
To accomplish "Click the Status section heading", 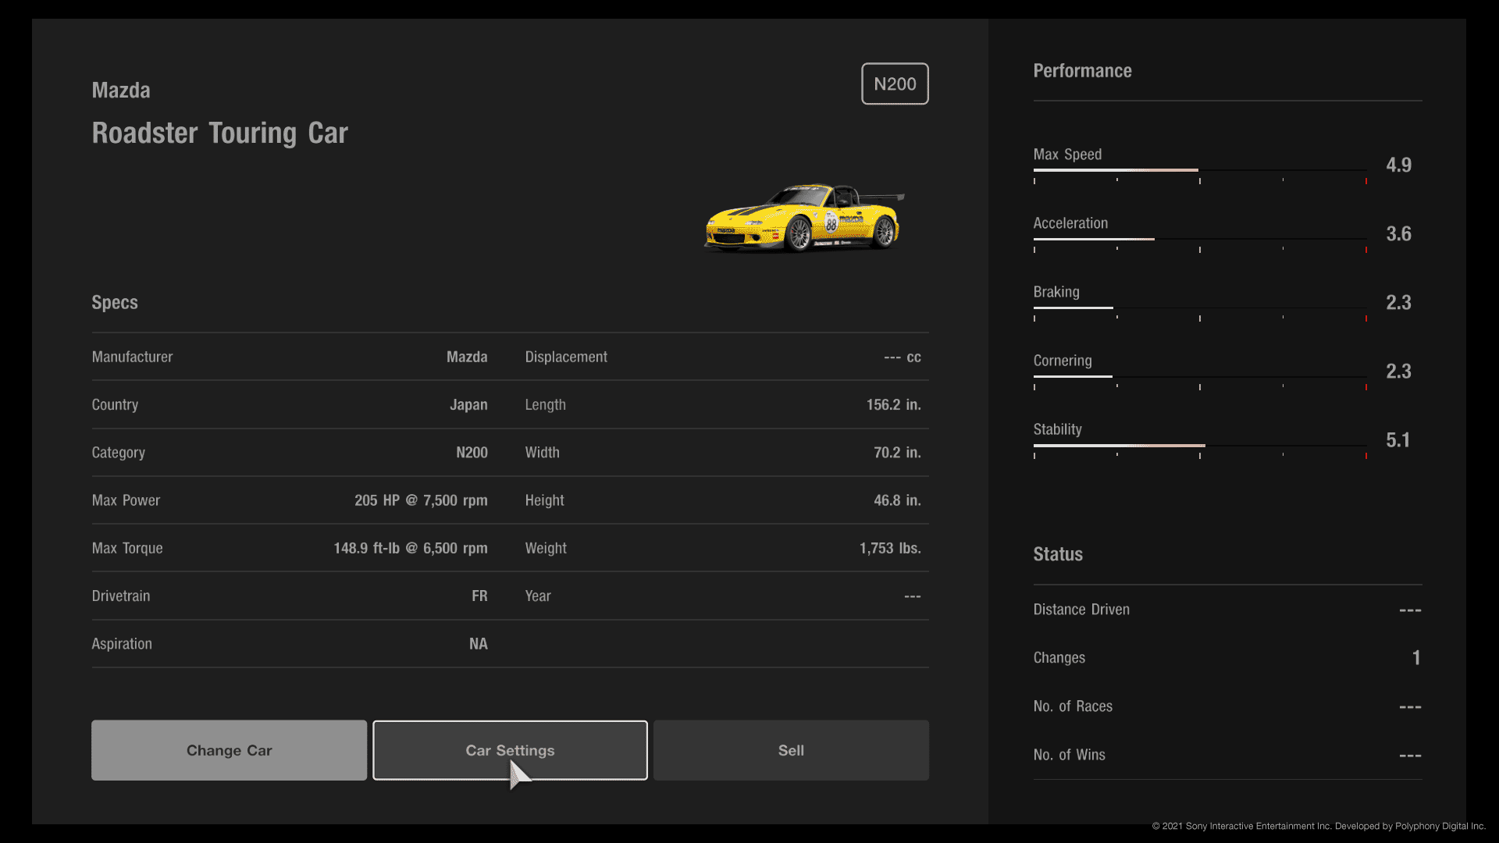I will (1058, 554).
